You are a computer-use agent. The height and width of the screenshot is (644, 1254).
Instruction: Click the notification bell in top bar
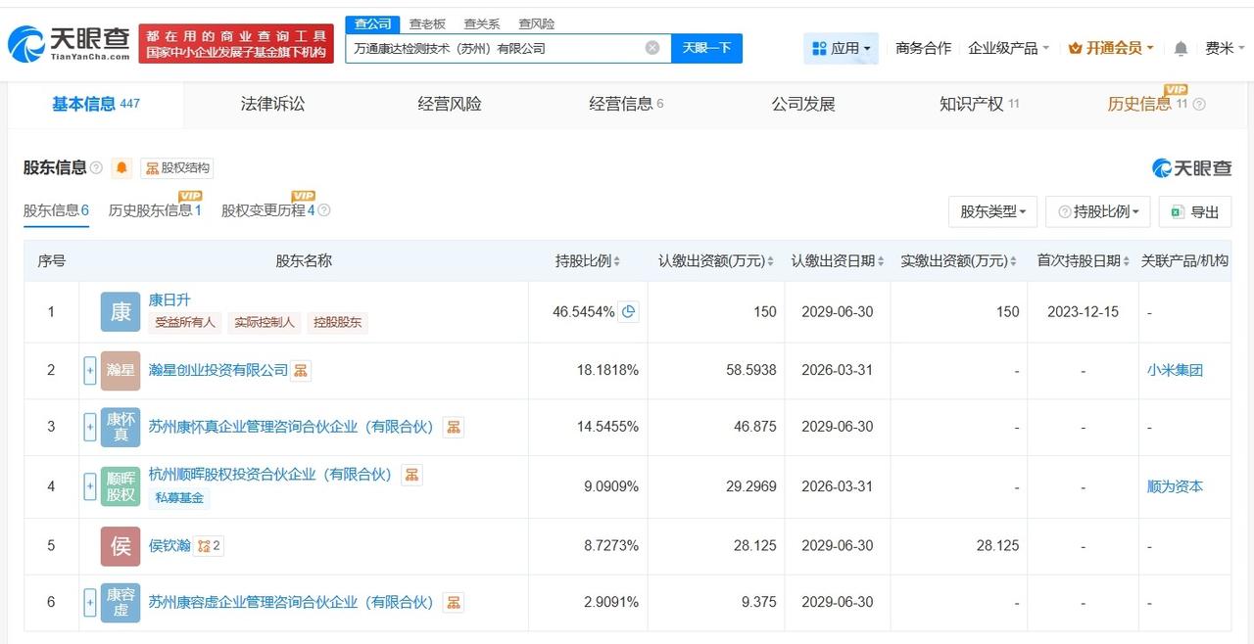(1181, 48)
